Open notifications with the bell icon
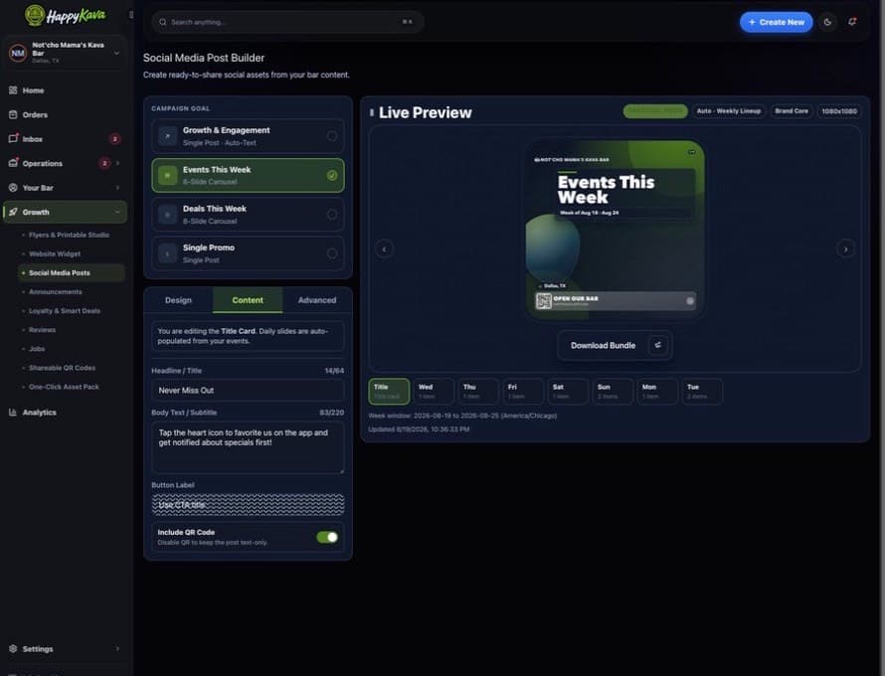The height and width of the screenshot is (676, 885). point(852,22)
